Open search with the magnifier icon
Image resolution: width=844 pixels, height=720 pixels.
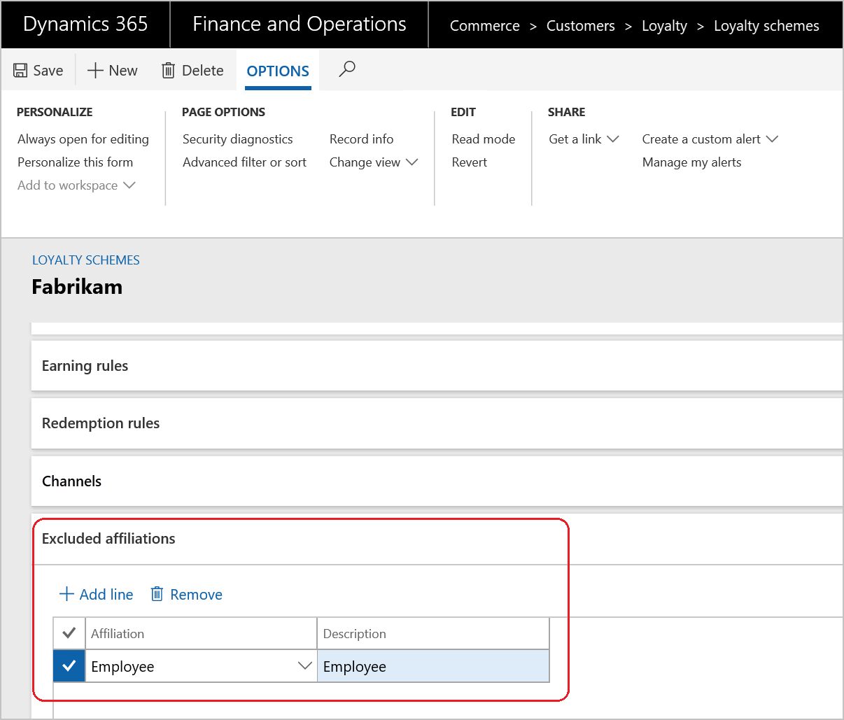346,69
